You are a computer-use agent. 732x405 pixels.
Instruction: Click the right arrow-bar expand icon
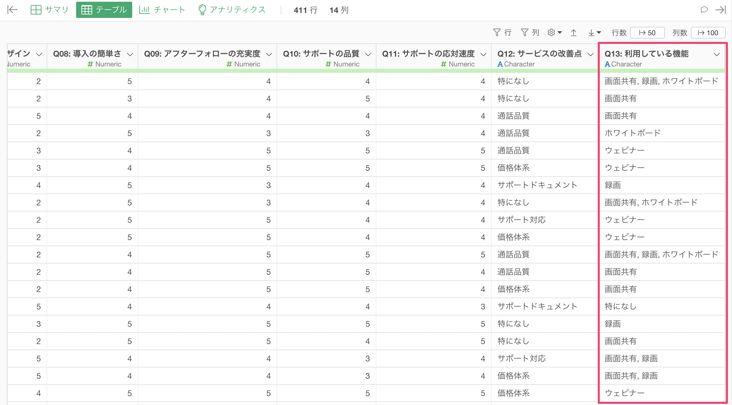point(721,10)
